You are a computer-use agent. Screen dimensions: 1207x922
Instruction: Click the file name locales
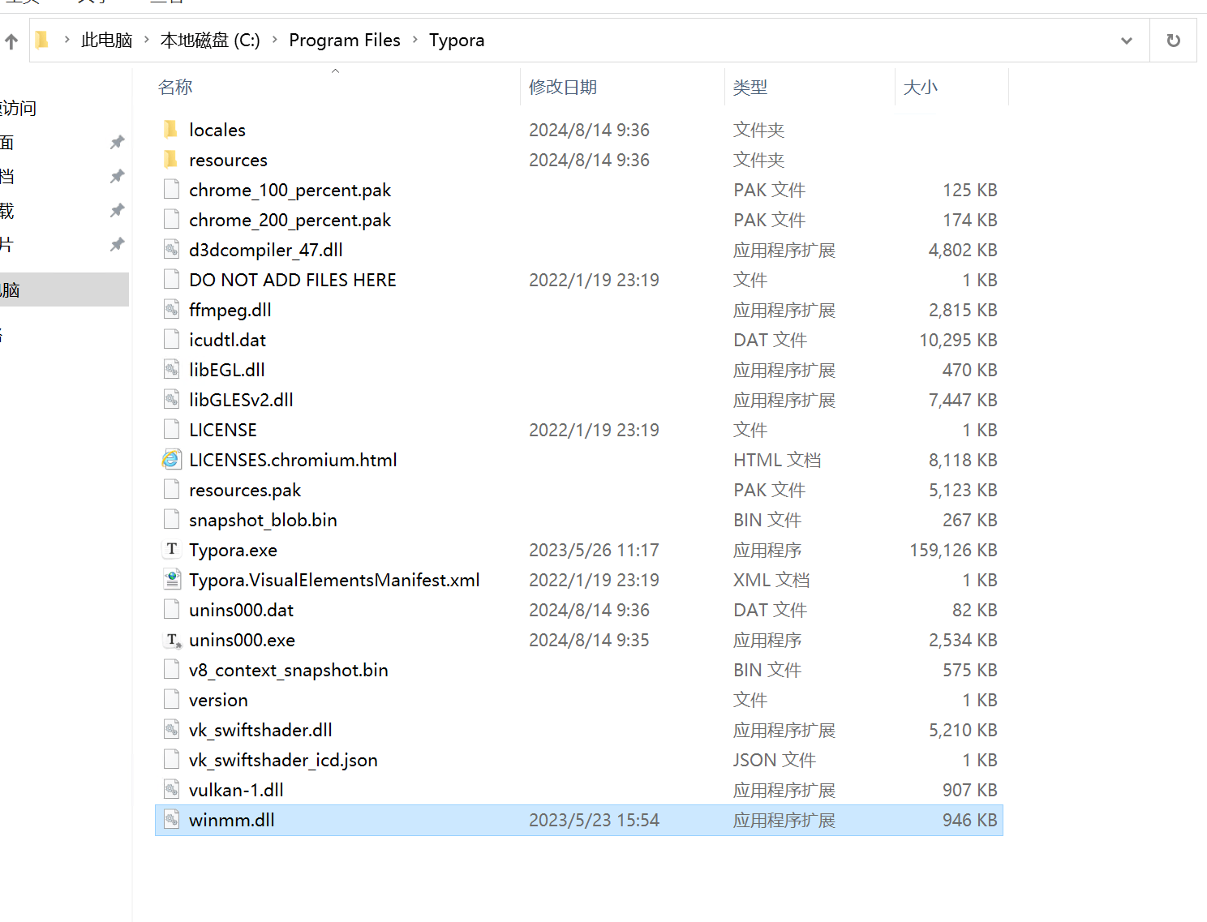(217, 130)
